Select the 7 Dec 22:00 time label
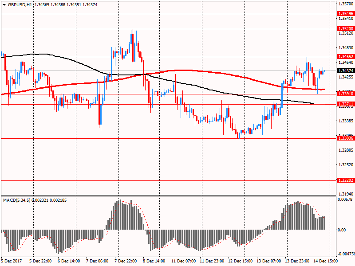The height and width of the screenshot is (266, 355). pos(126,261)
